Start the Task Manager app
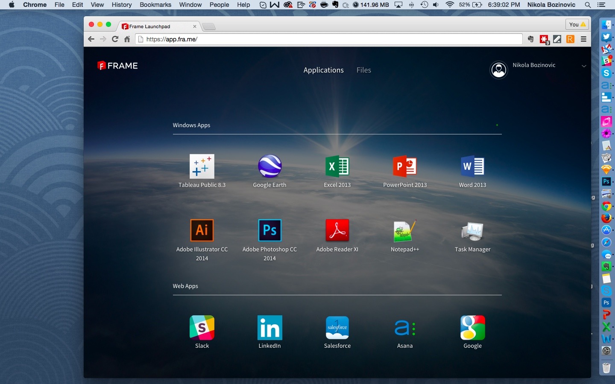Viewport: 615px width, 384px height. [x=472, y=231]
